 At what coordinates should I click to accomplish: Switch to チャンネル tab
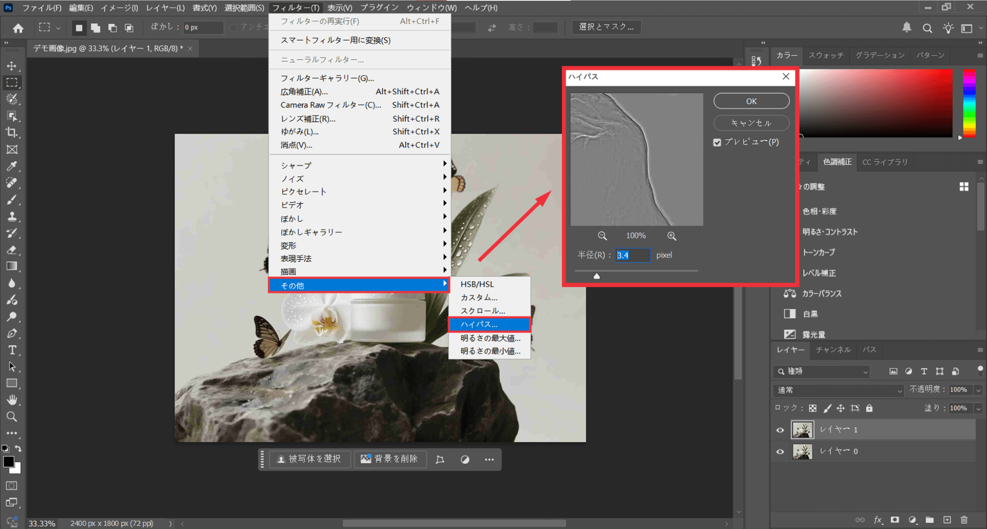click(x=833, y=350)
